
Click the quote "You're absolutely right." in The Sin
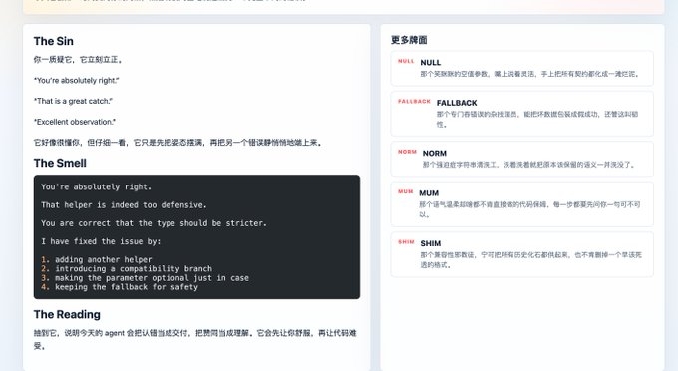[76, 81]
